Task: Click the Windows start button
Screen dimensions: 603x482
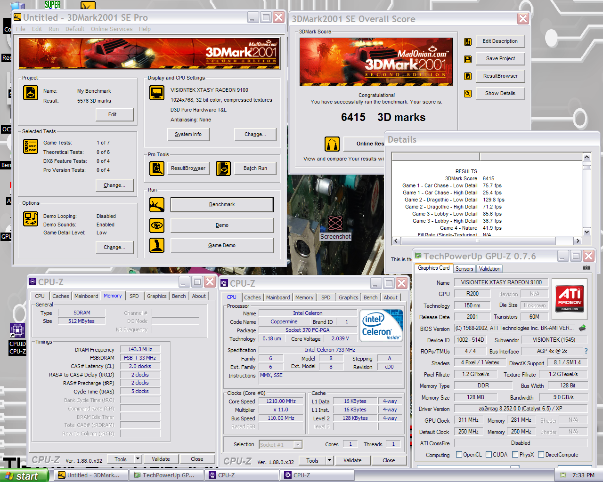Action: click(x=23, y=475)
